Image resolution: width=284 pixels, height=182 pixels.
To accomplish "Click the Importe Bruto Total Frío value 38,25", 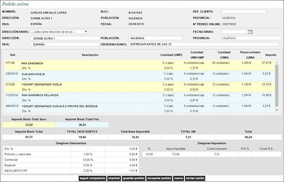I will pos(82,125).
